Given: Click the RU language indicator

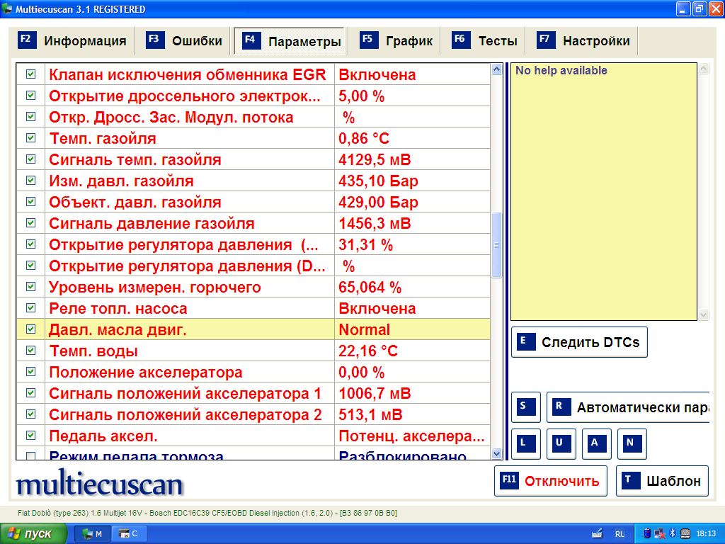Looking at the screenshot, I should tap(620, 534).
